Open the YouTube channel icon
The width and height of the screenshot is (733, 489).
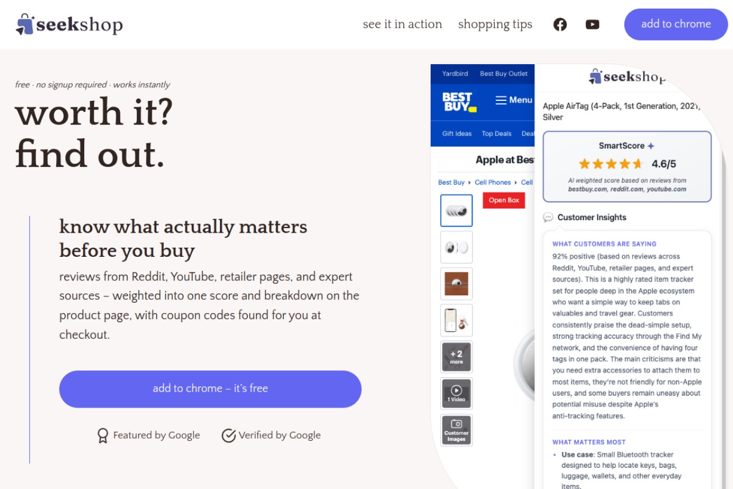[593, 24]
